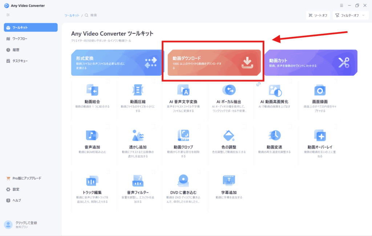Viewport: 372px width, 236px height.
Task: Click the user avatar icon at bottom left
Action: [8, 225]
